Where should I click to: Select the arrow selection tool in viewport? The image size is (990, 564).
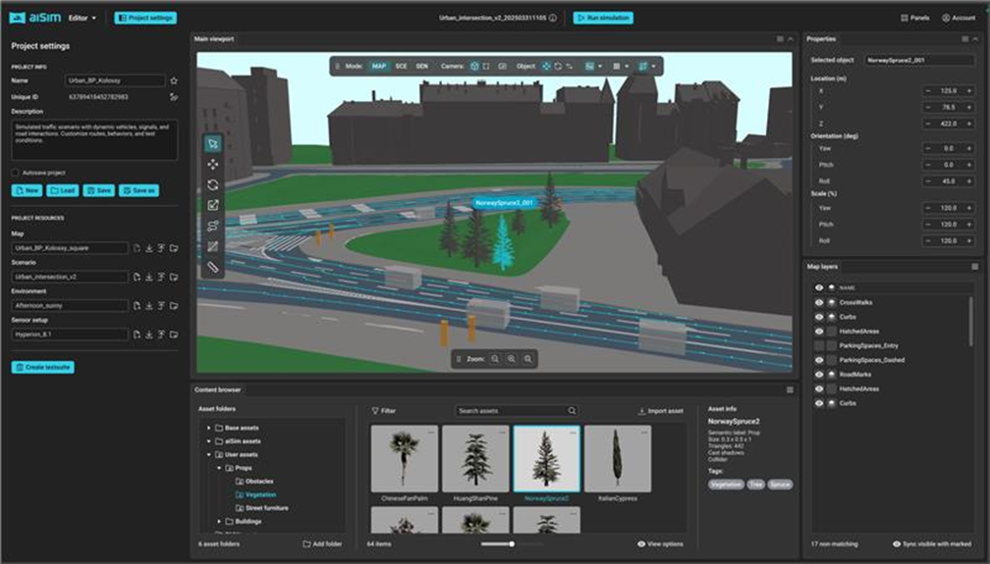click(x=213, y=144)
